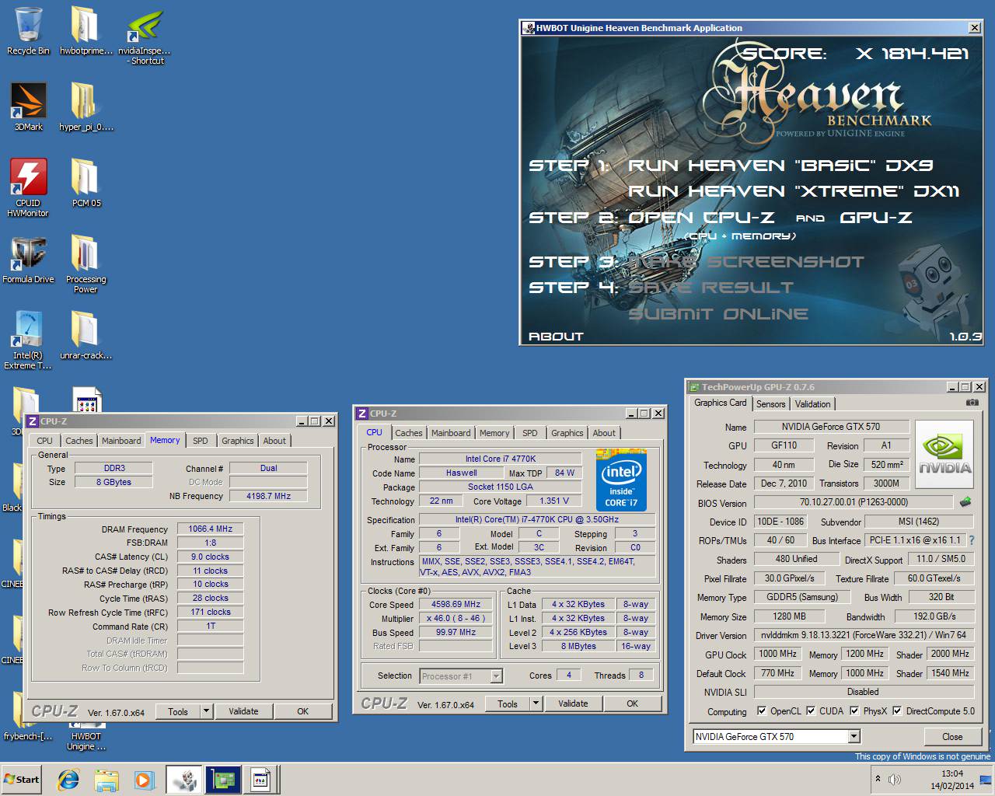
Task: Open Mainboard tab in CPU-Z CPU window
Action: [x=451, y=433]
